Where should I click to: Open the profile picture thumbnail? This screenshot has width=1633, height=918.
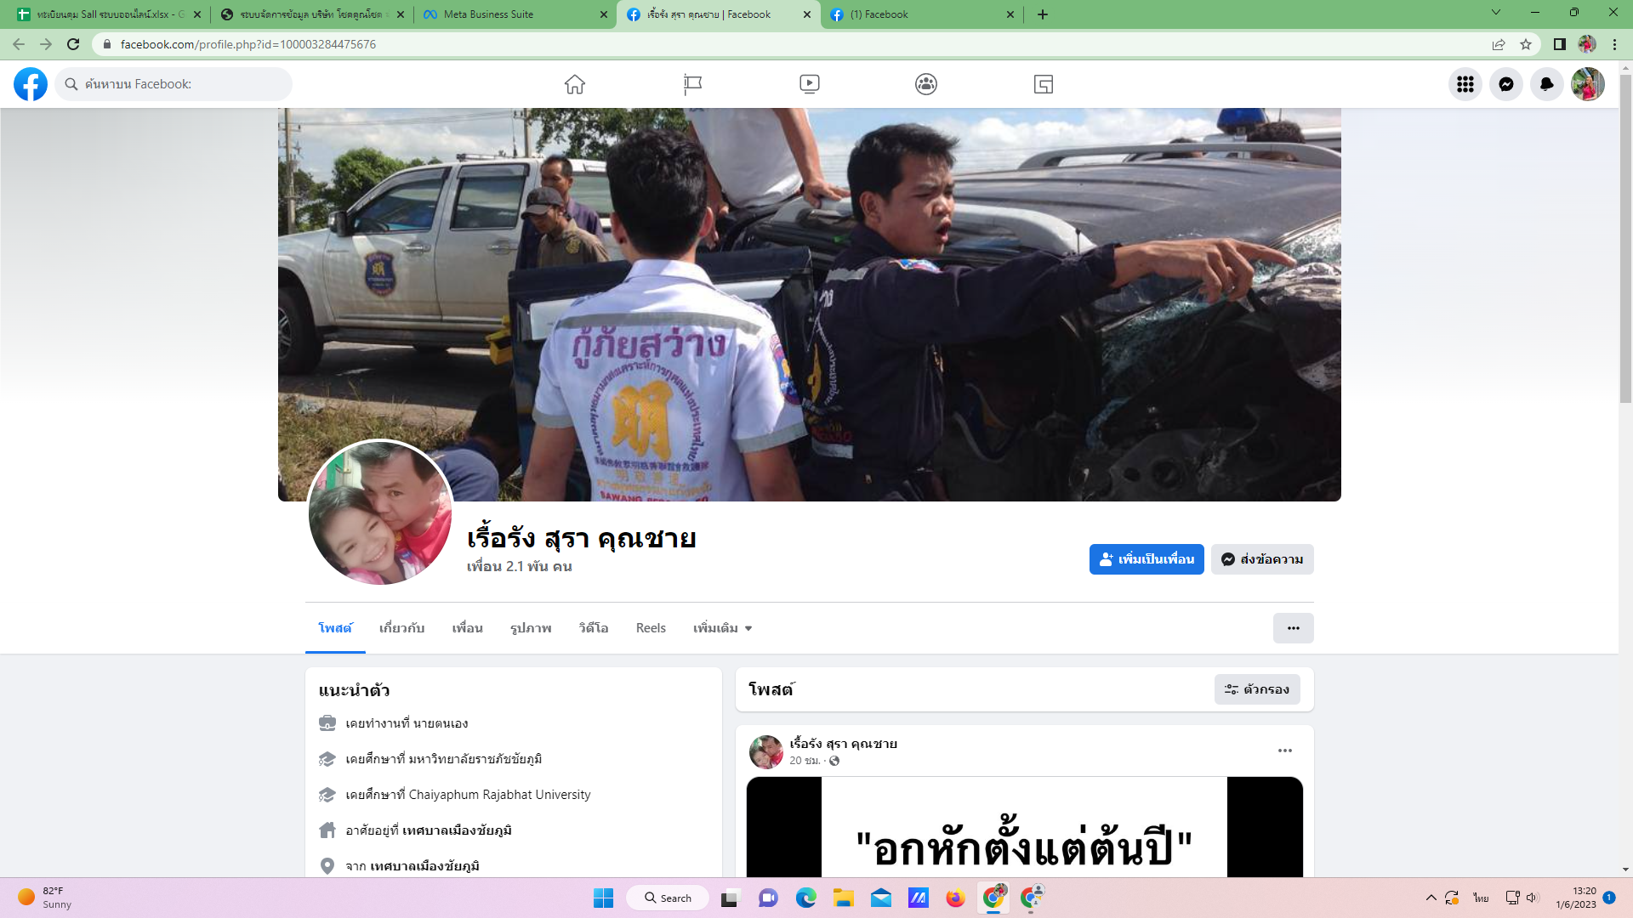coord(380,513)
